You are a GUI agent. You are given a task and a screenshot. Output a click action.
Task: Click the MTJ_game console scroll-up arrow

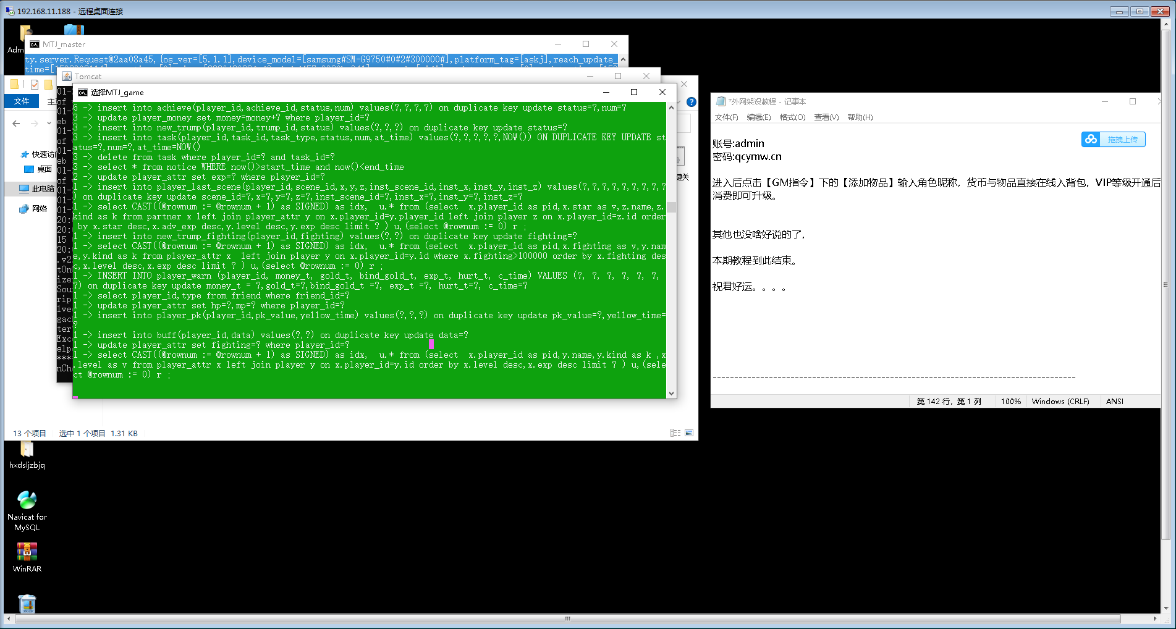pyautogui.click(x=671, y=108)
